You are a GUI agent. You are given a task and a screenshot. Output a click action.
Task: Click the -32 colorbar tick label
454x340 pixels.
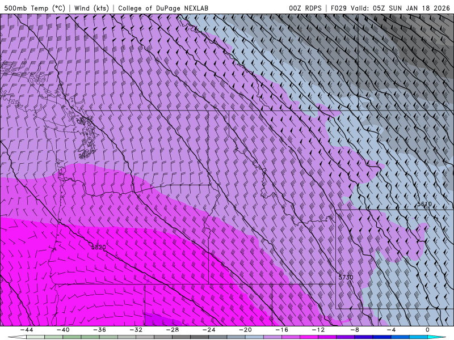(136, 330)
